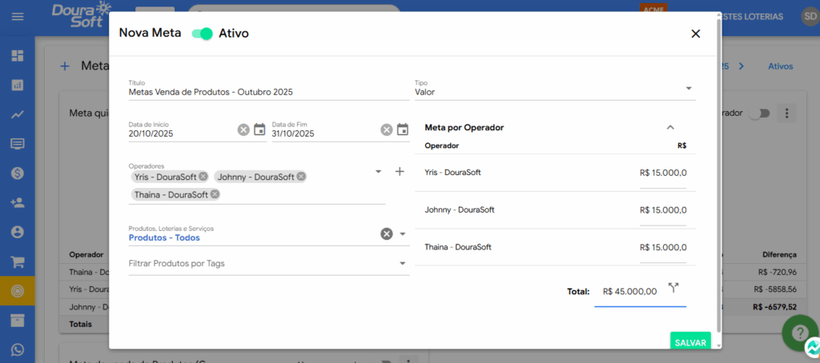Toggle the switch next to the three-dot menu
820x363 pixels.
(758, 114)
